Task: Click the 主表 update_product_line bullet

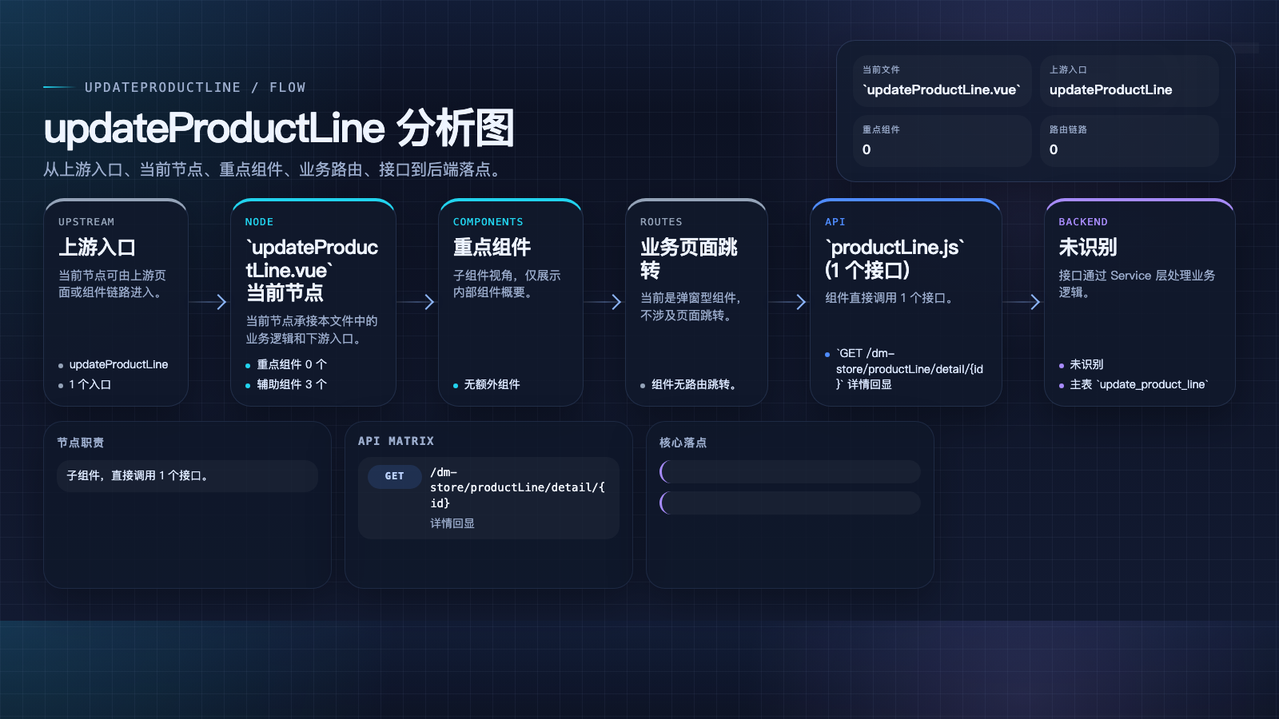Action: 1138,384
